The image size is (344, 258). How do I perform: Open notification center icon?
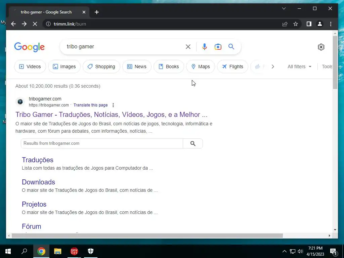click(x=333, y=252)
